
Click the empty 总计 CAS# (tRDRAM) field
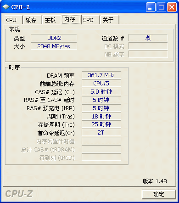click(x=101, y=149)
